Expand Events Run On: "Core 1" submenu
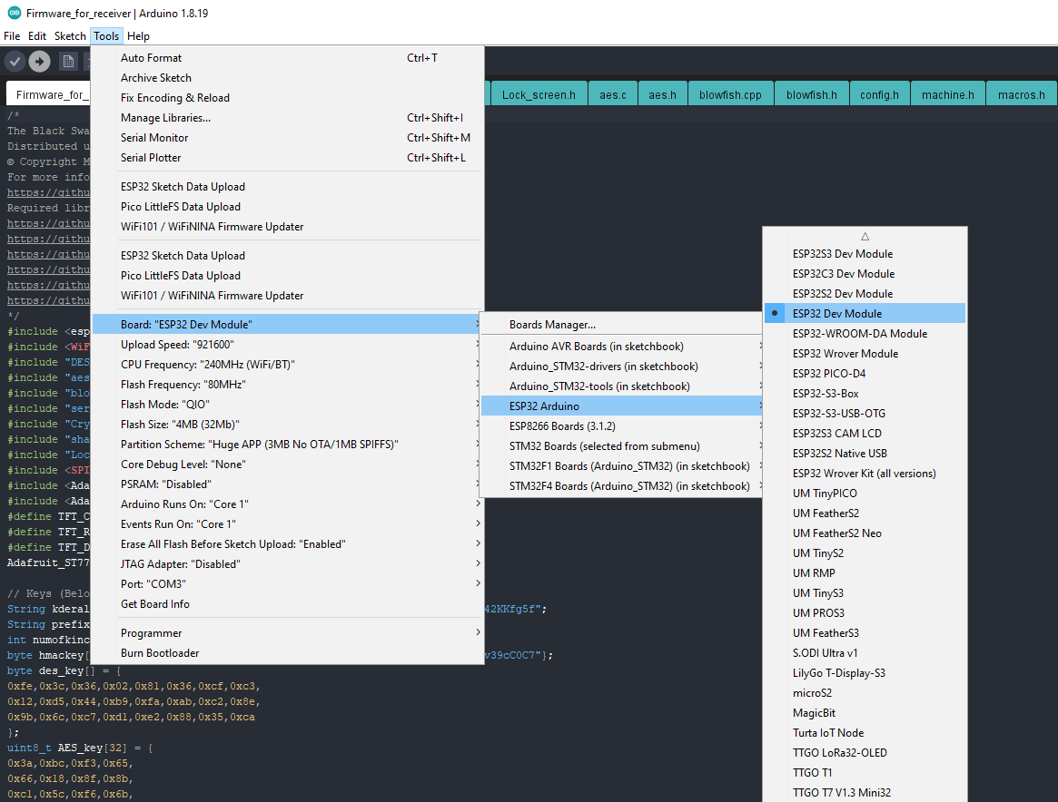Image resolution: width=1058 pixels, height=802 pixels. click(288, 524)
